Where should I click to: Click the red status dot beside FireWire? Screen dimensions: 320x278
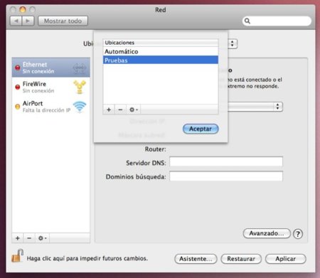point(18,87)
